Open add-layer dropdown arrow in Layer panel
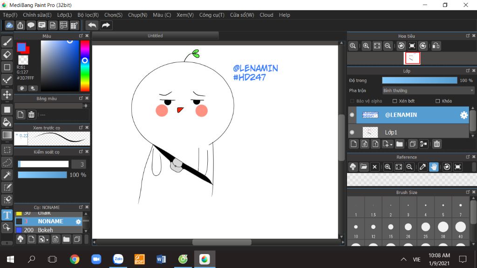Image resolution: width=477 pixels, height=268 pixels. click(391, 145)
